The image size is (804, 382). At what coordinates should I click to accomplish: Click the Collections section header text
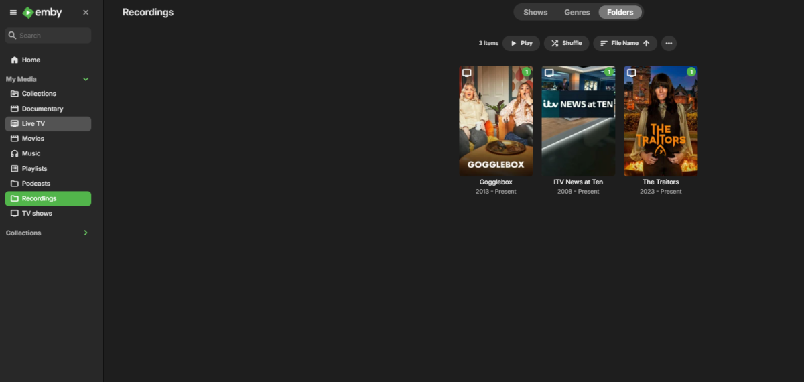(23, 233)
